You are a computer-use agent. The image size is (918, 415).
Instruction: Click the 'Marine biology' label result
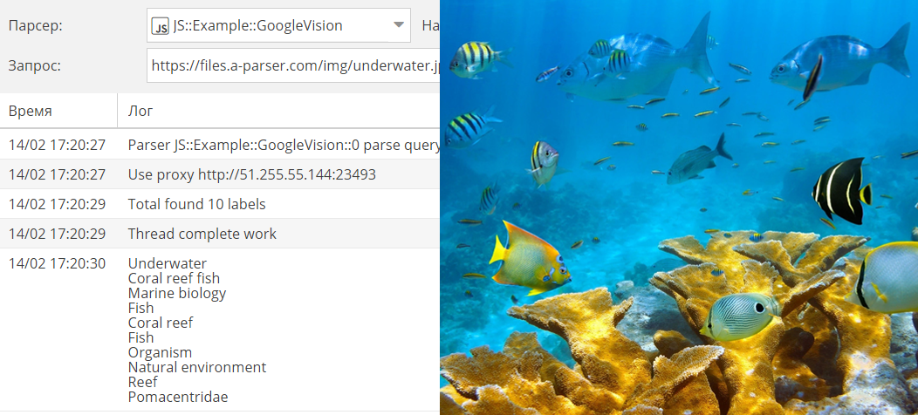point(177,293)
